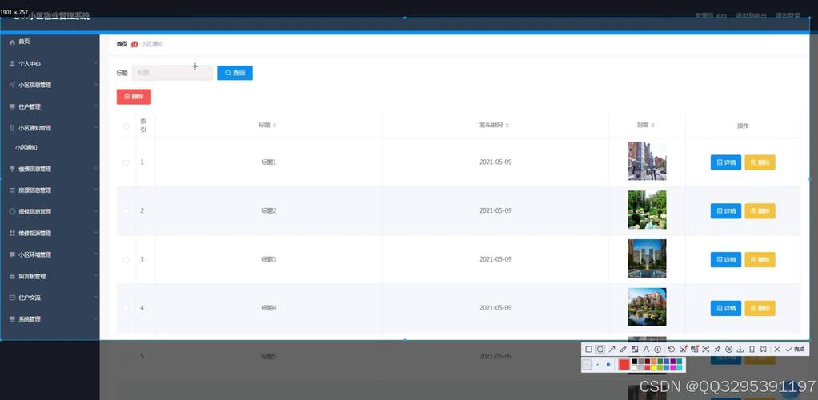Click the 标题 search input field

pyautogui.click(x=172, y=73)
